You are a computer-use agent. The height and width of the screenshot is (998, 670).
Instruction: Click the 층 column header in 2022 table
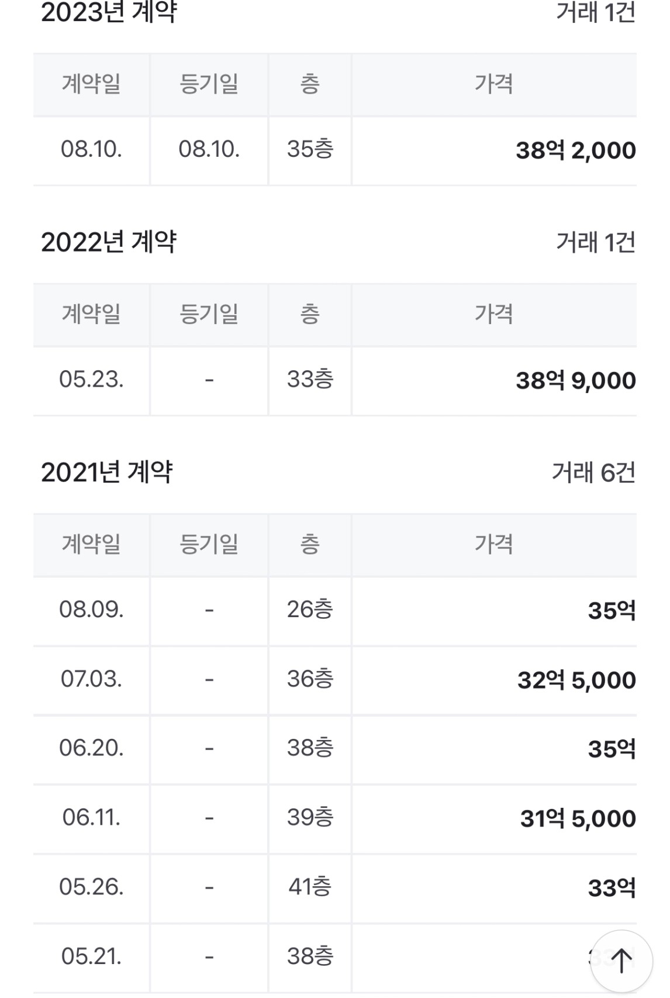(x=310, y=314)
